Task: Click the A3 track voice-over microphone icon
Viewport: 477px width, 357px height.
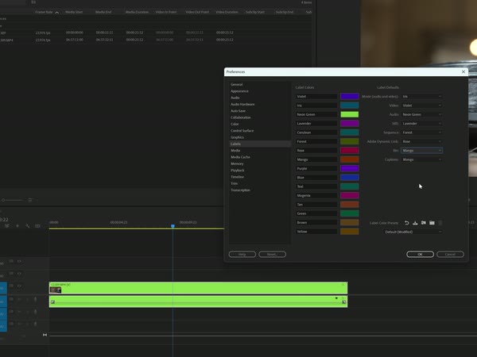Action: tap(35, 324)
